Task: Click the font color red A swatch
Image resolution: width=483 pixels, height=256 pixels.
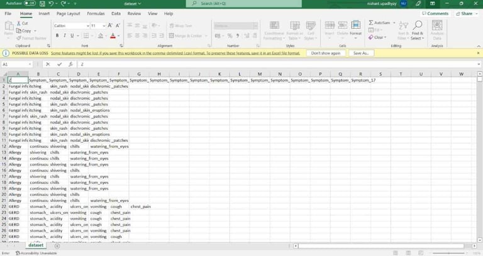Action: 113,36
